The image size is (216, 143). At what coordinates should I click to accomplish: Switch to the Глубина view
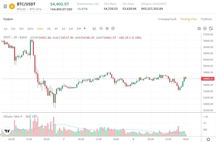coord(206,19)
